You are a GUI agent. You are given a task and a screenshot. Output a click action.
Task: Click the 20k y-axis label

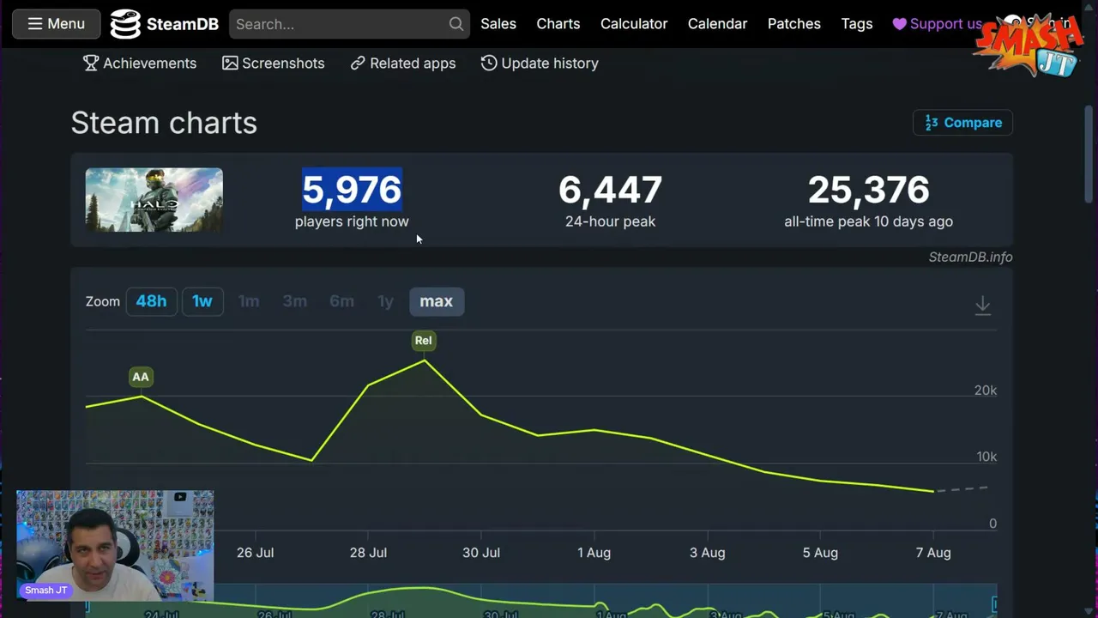tap(986, 391)
